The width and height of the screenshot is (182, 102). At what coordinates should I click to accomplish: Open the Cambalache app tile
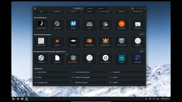(x=138, y=25)
